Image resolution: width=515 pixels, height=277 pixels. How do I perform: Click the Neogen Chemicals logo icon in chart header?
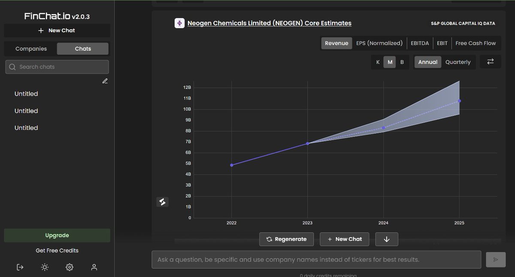(179, 23)
